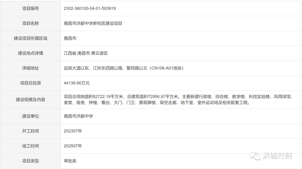Viewport: 302px width, 169px height.
Task: Select the 建设项目所属区域 label
Action: [x=30, y=38]
